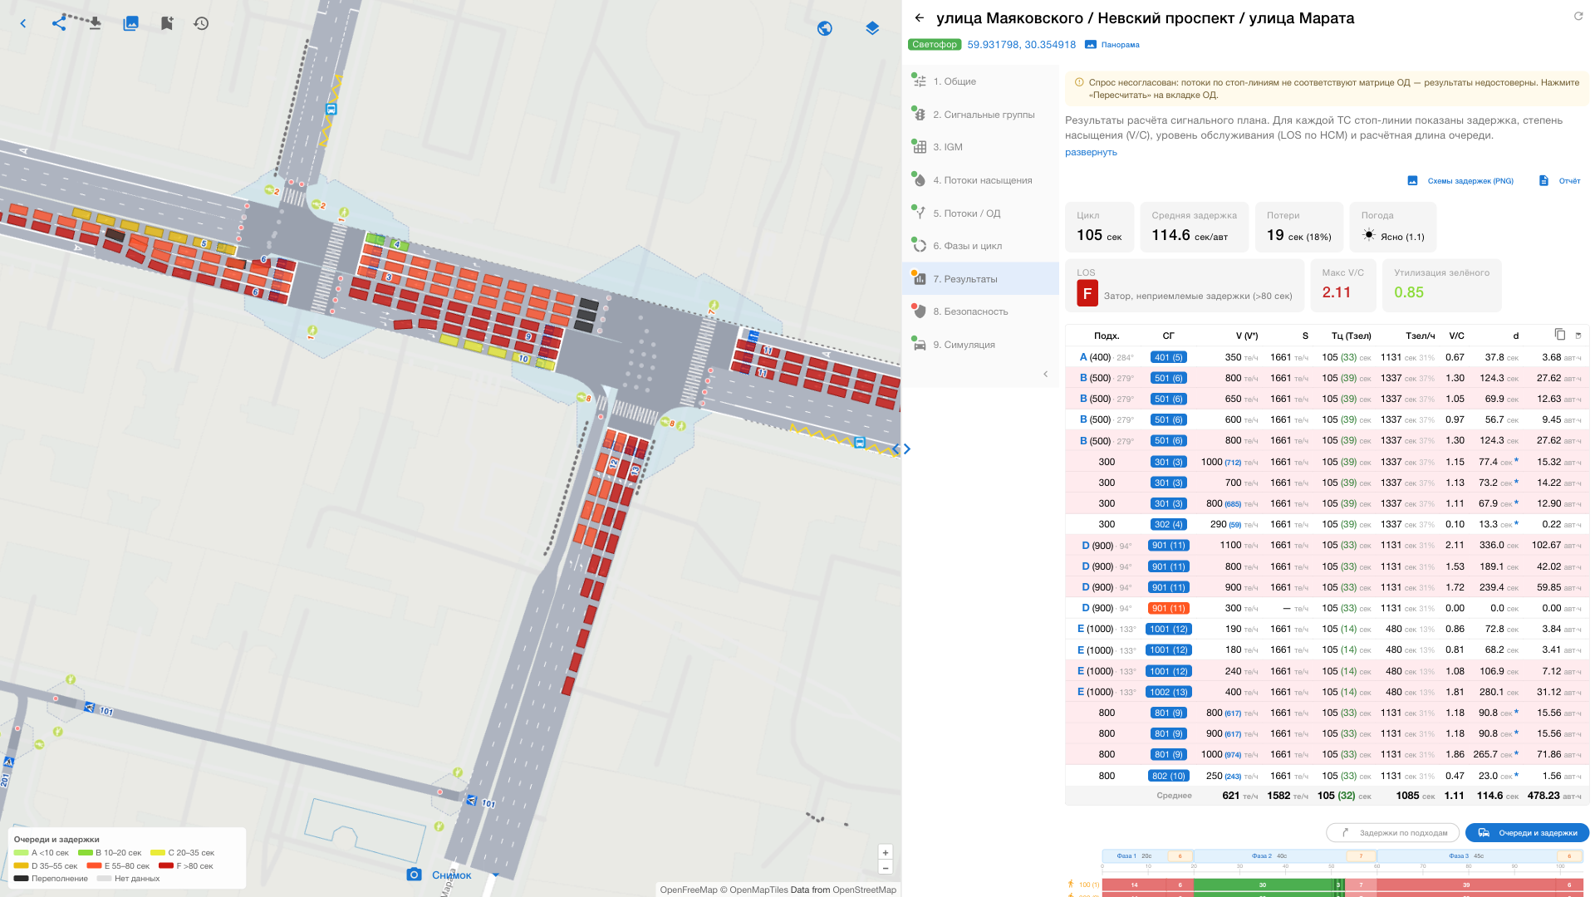Image resolution: width=1595 pixels, height=897 pixels.
Task: Open the 6. Фазы и цикл section
Action: [980, 246]
